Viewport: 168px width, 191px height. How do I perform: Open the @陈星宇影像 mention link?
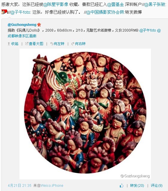click(x=56, y=4)
